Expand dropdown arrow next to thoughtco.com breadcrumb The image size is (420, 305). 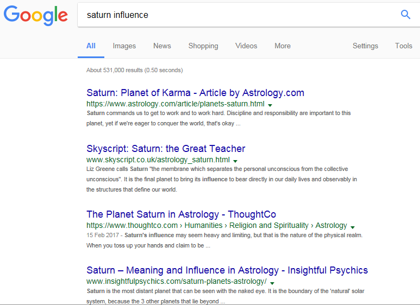353,227
